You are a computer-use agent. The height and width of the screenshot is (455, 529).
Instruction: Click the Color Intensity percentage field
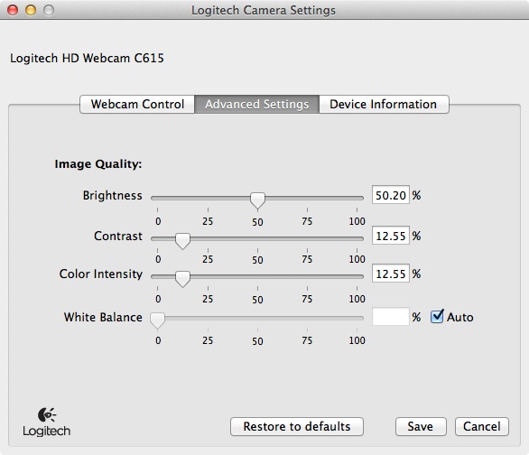click(391, 274)
